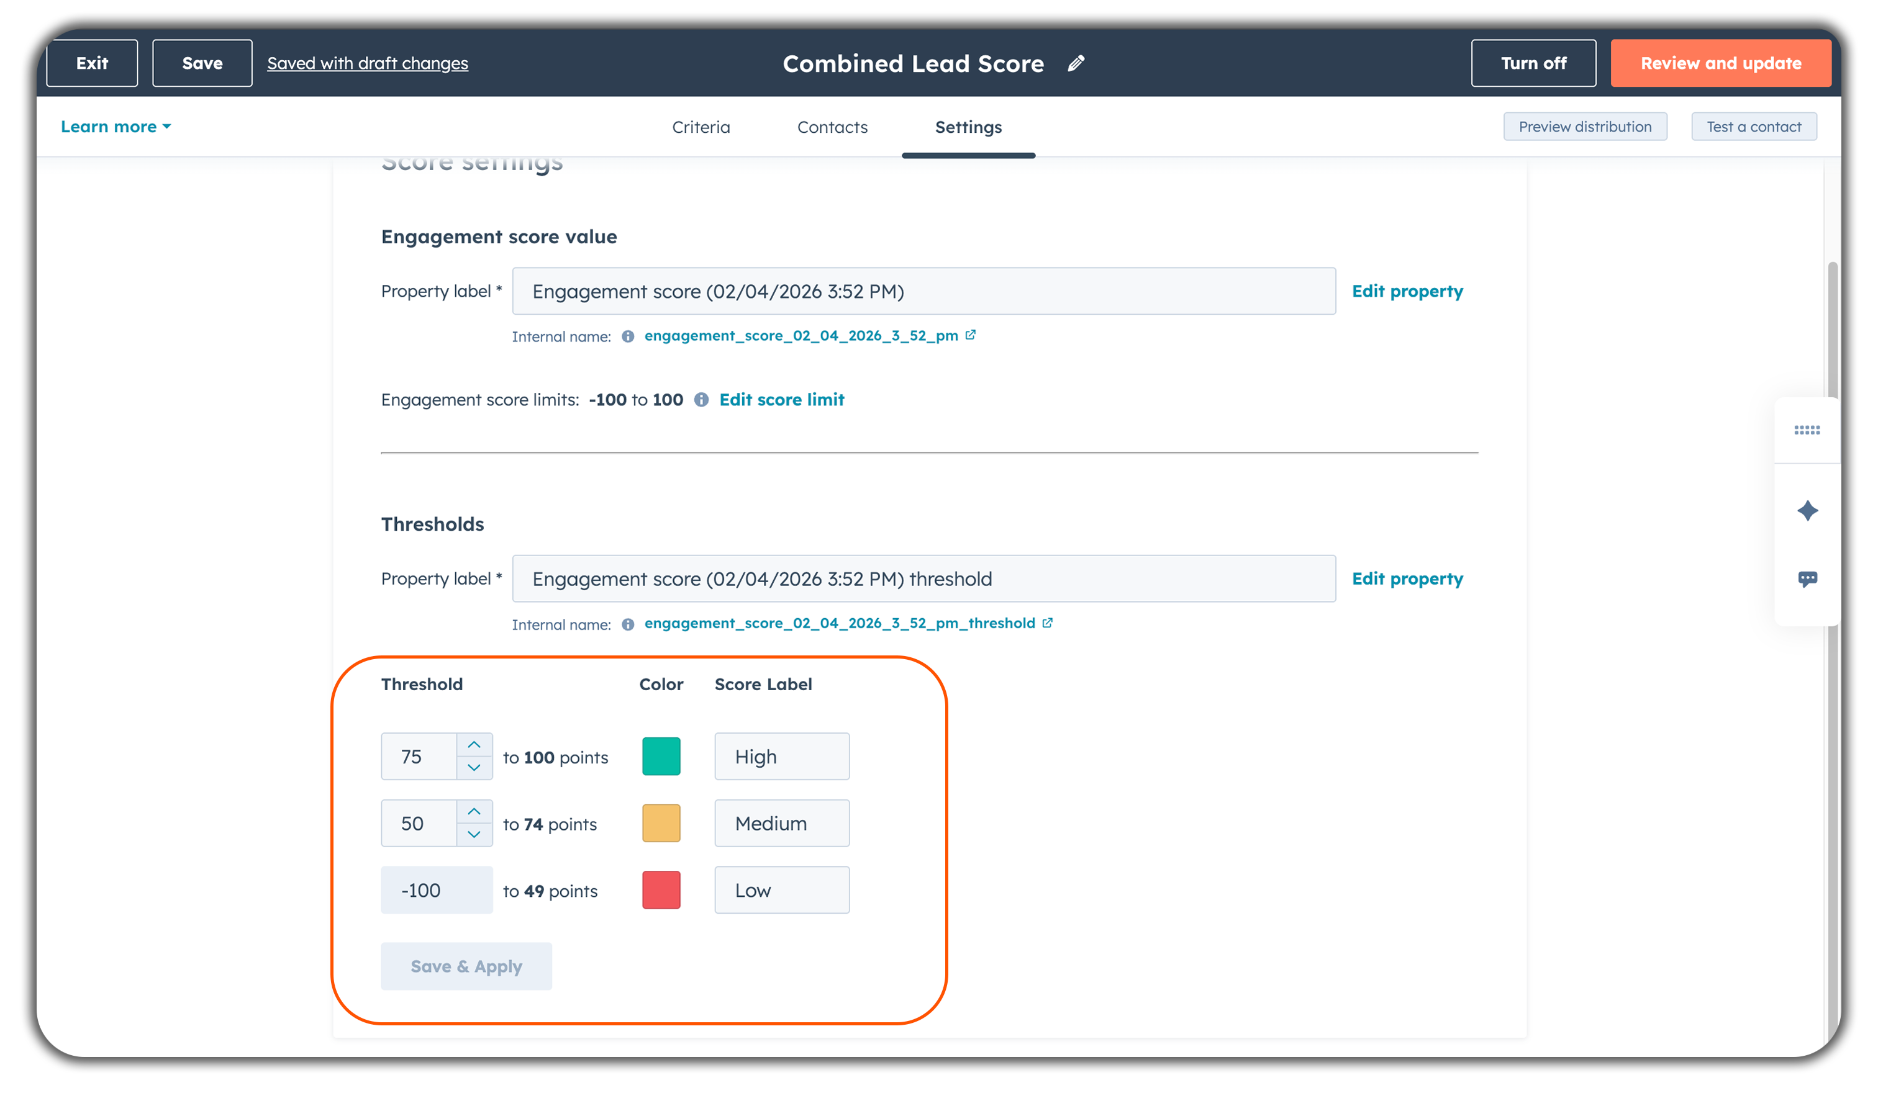Increase the High threshold with up arrow
Screen dimensions: 1878x1093
point(474,745)
